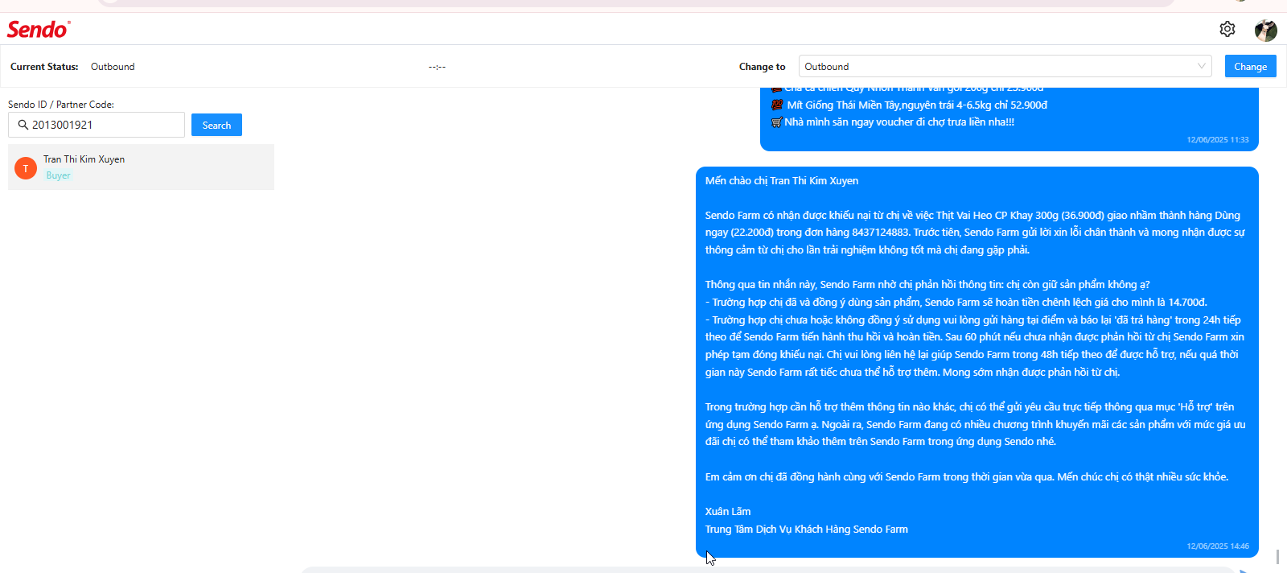Select the Tran Thi Kim Xuyen contact row

click(141, 167)
